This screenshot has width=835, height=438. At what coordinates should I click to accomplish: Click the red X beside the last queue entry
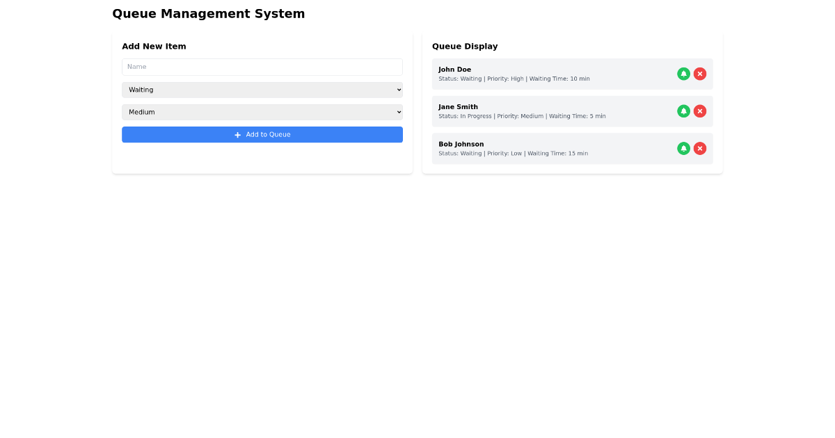point(700,148)
